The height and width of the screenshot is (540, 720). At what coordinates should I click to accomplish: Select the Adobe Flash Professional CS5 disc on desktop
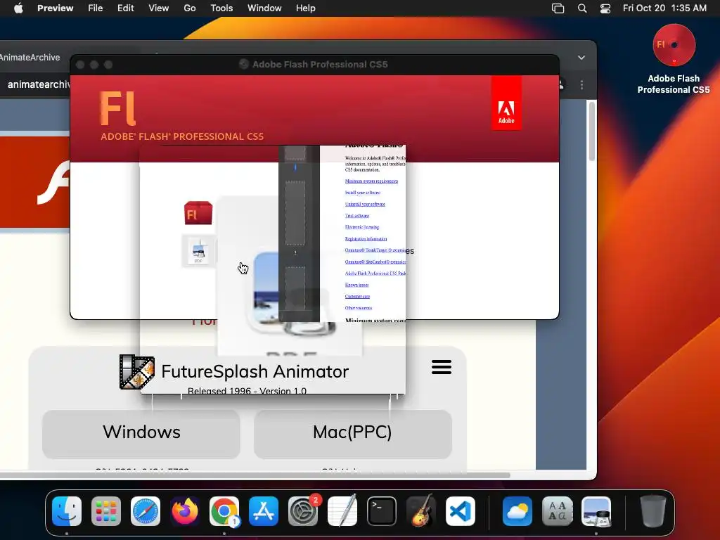674,46
